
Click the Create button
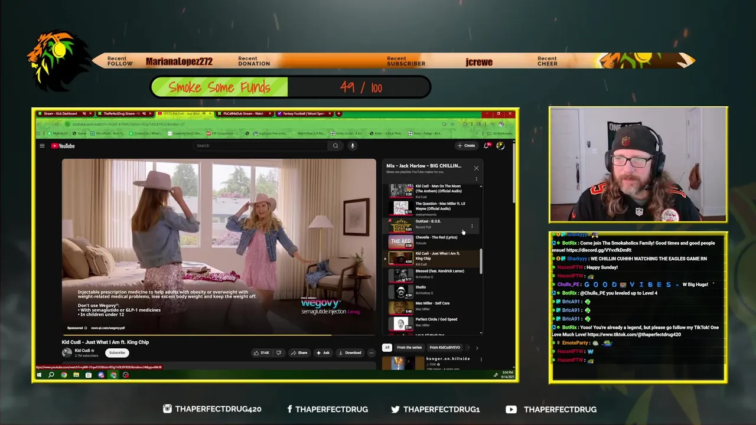(x=466, y=146)
